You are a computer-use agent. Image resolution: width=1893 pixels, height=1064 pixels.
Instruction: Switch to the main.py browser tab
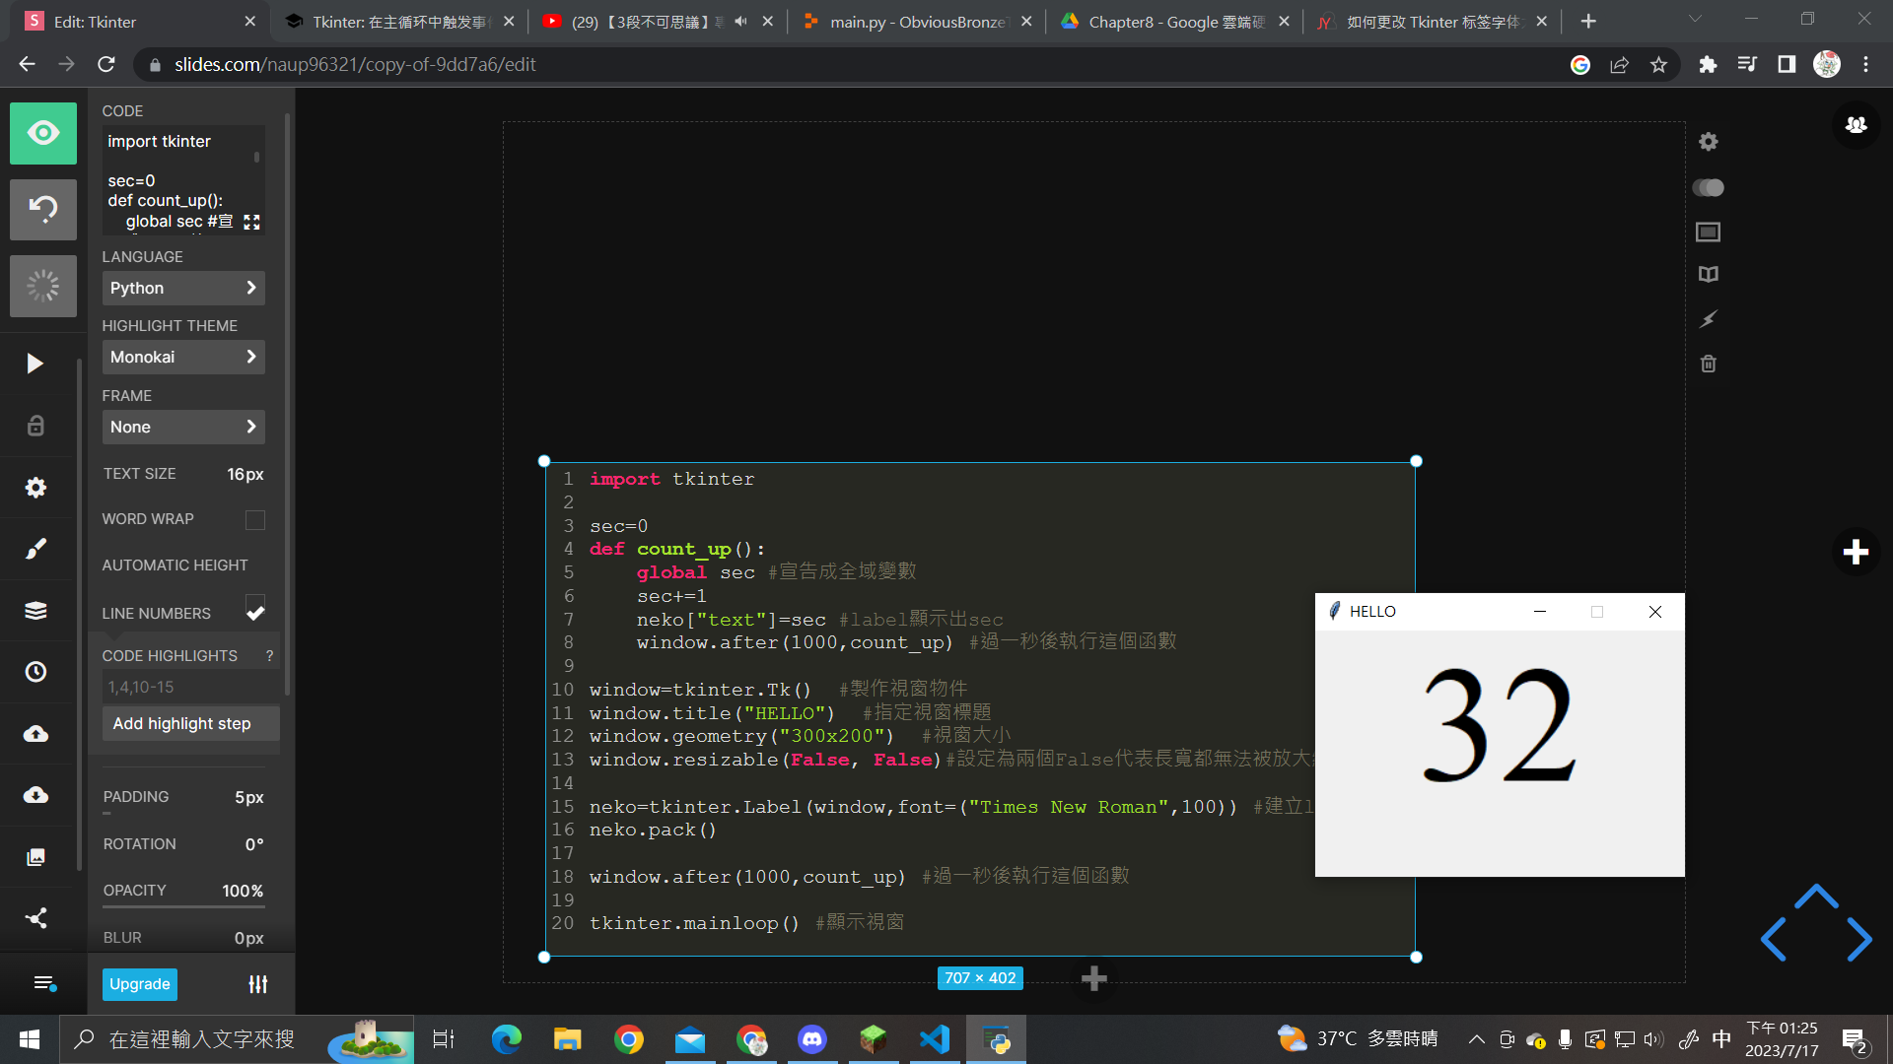pyautogui.click(x=915, y=22)
